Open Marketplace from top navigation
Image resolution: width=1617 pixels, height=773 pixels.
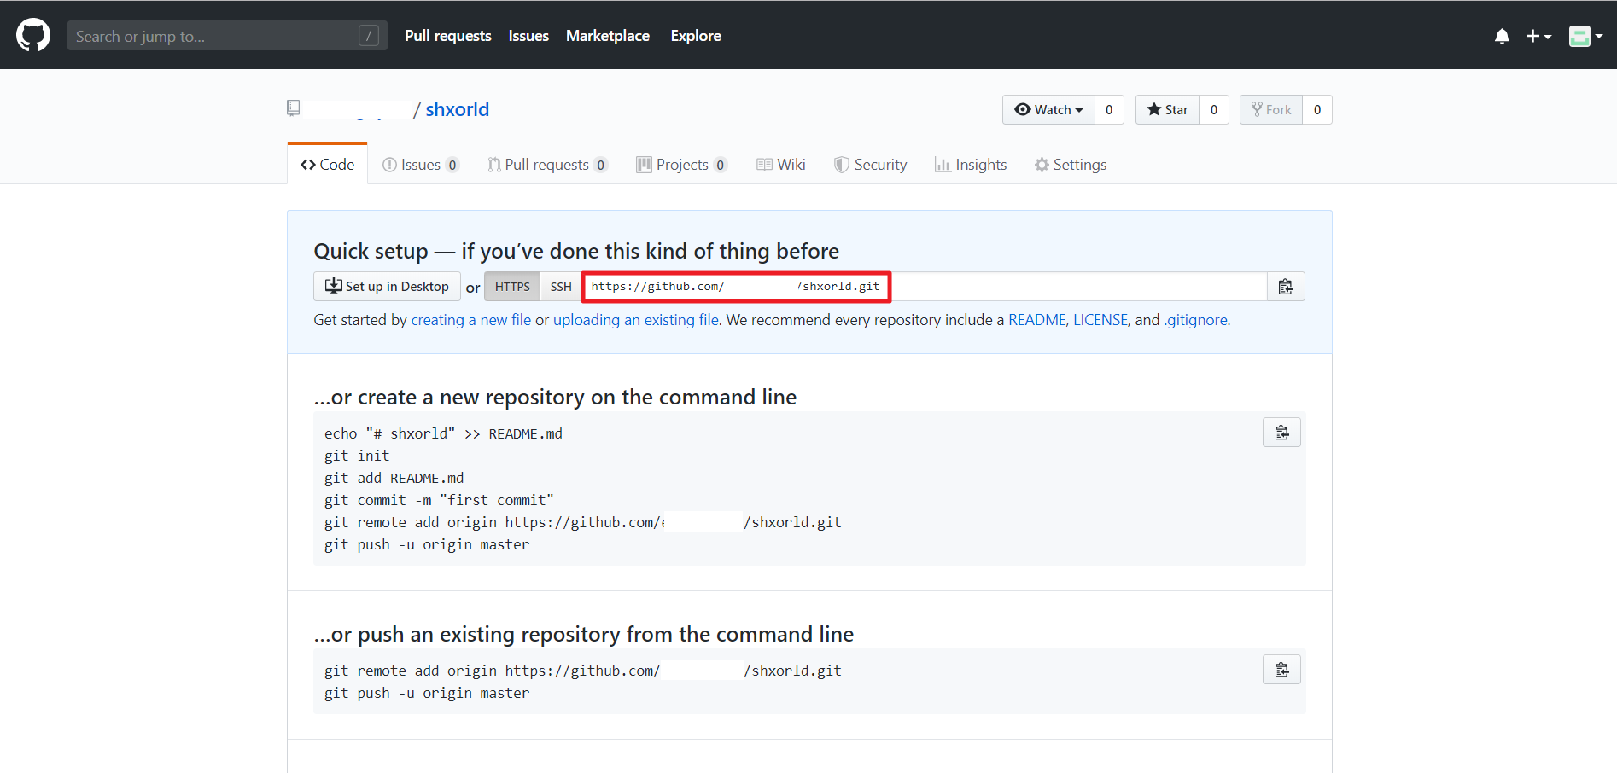(x=608, y=36)
